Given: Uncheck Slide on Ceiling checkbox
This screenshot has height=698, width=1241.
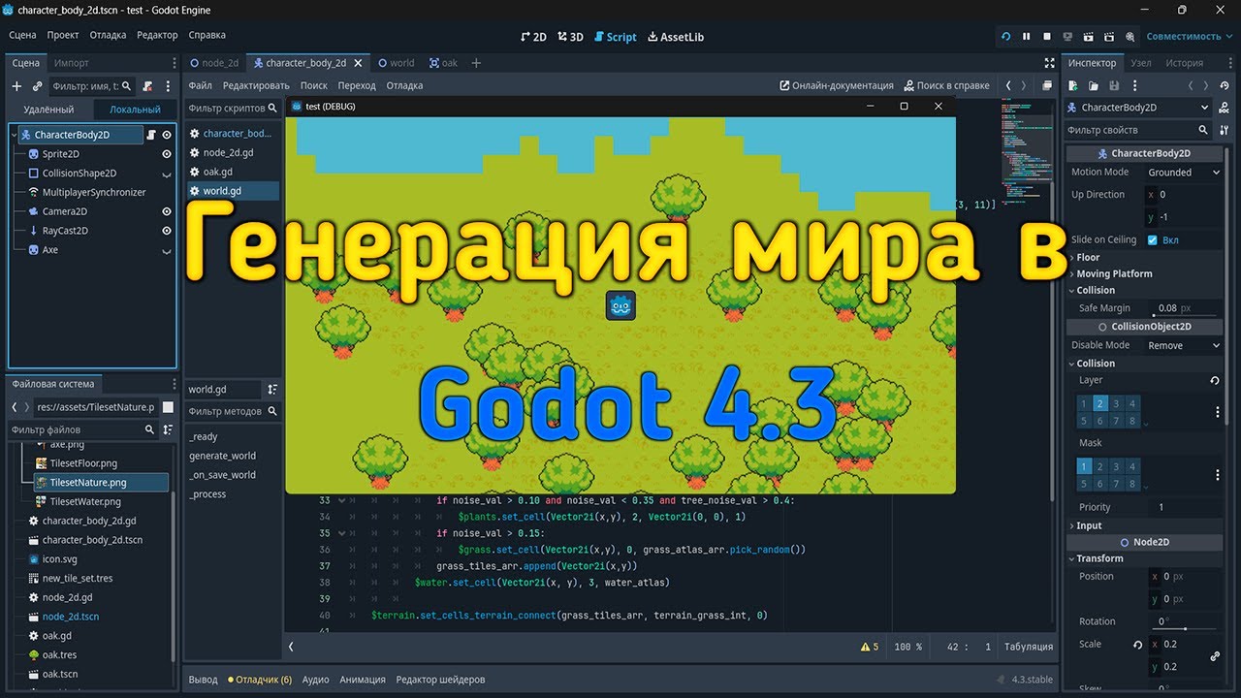Looking at the screenshot, I should [x=1153, y=239].
